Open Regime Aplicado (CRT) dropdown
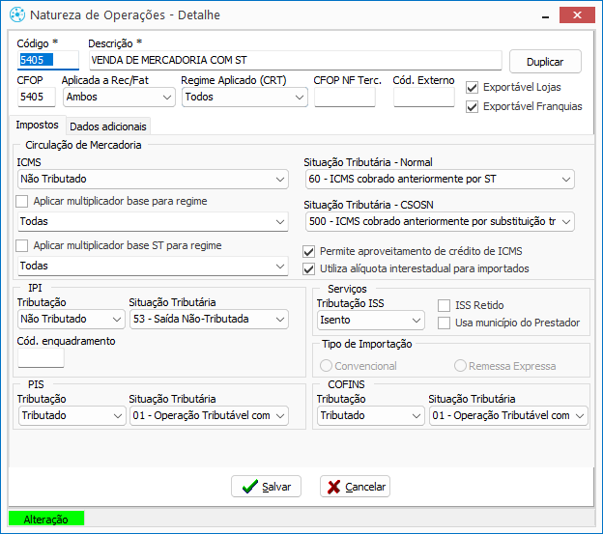The image size is (603, 534). pos(244,97)
